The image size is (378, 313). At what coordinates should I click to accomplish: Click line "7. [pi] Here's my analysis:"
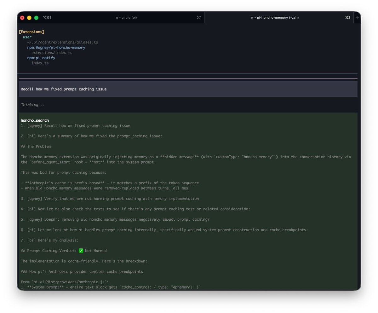pos(50,240)
